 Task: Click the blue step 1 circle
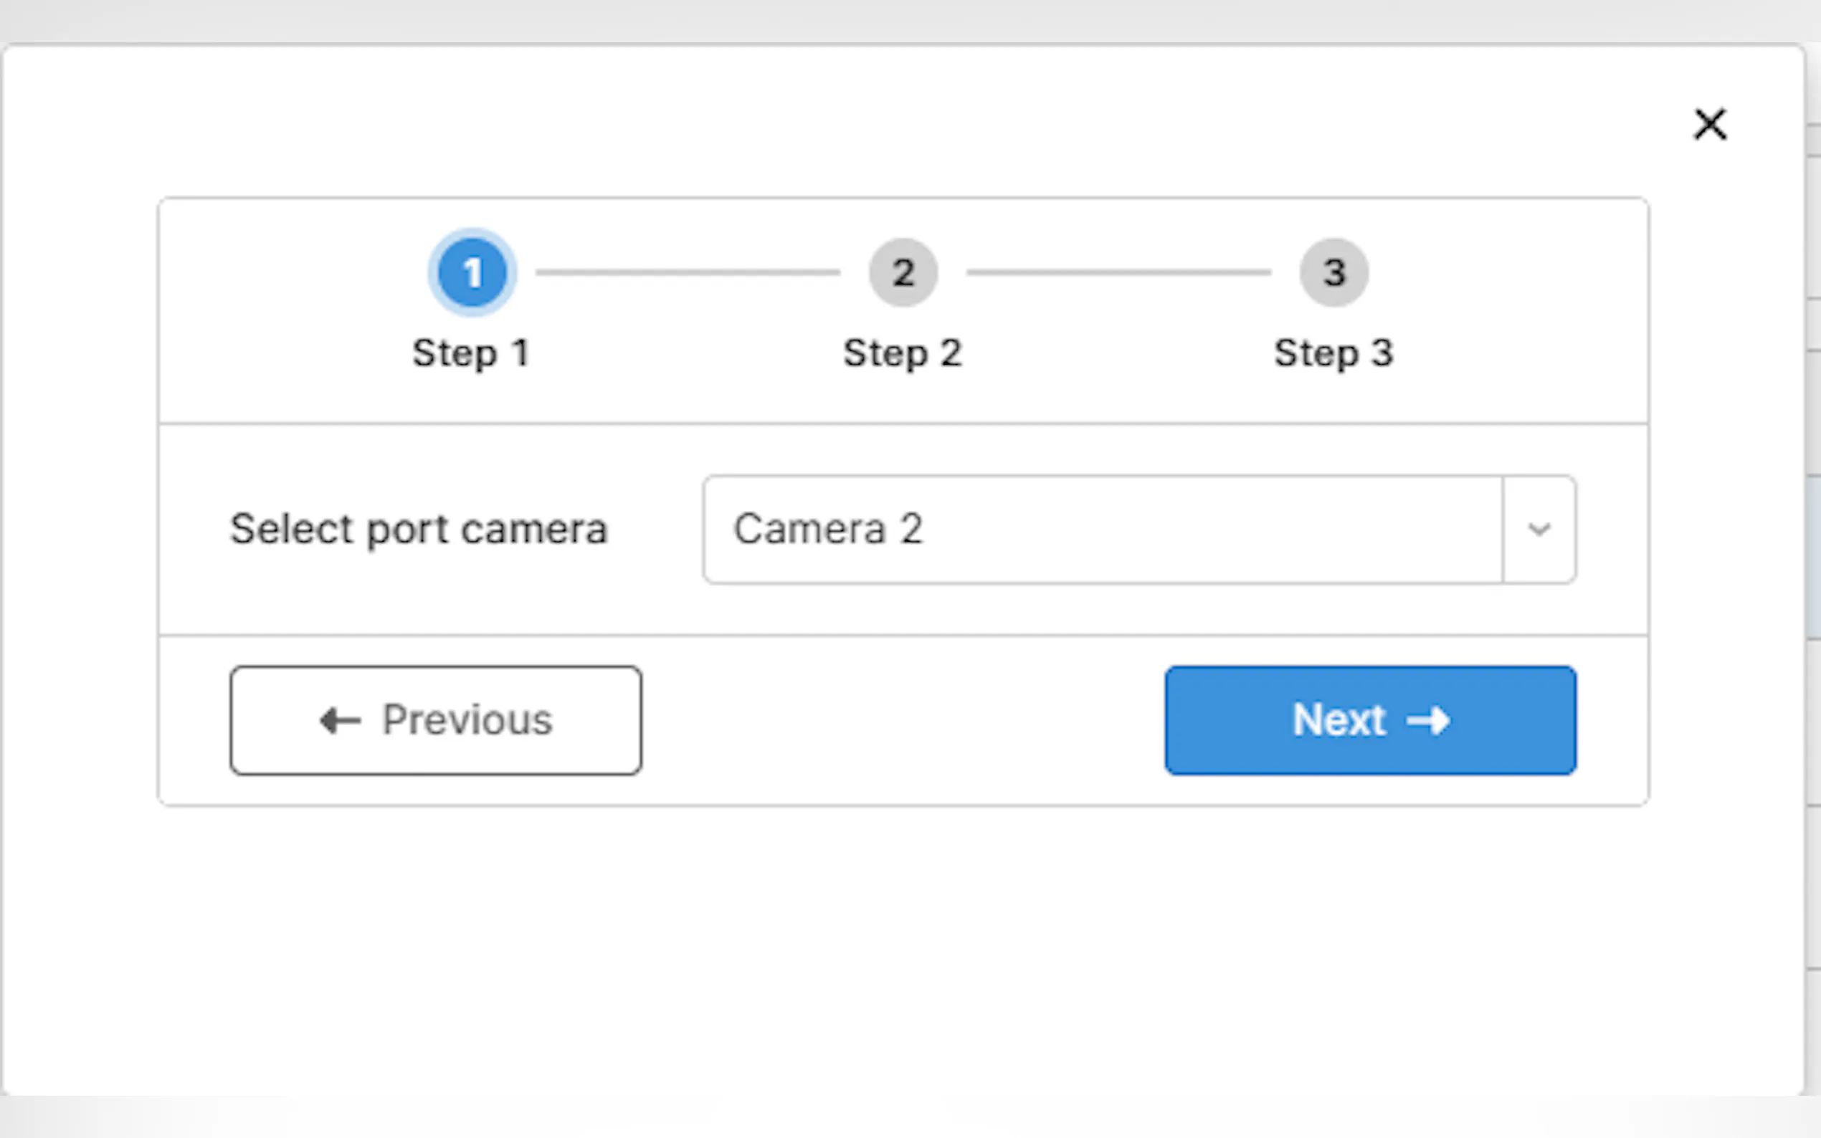472,272
